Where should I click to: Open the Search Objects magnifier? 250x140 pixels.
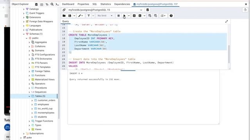(52, 4)
